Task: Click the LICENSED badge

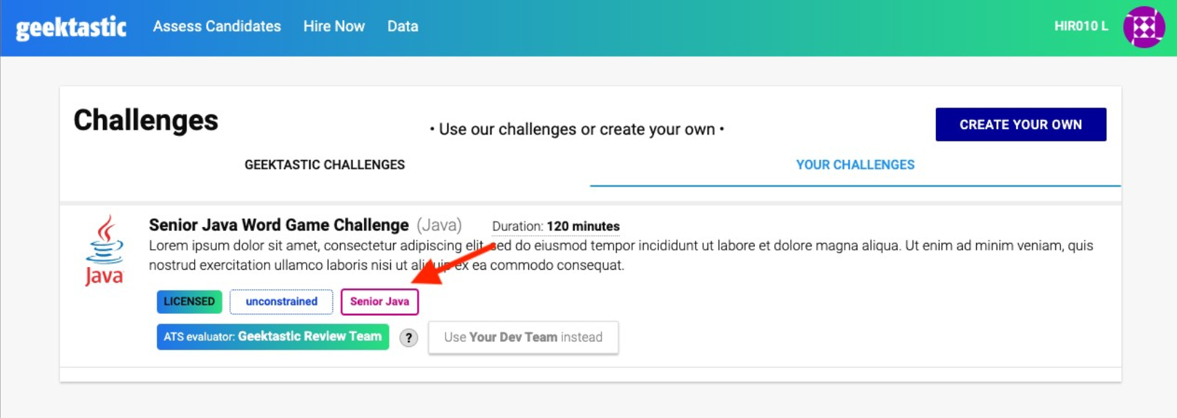Action: coord(189,301)
